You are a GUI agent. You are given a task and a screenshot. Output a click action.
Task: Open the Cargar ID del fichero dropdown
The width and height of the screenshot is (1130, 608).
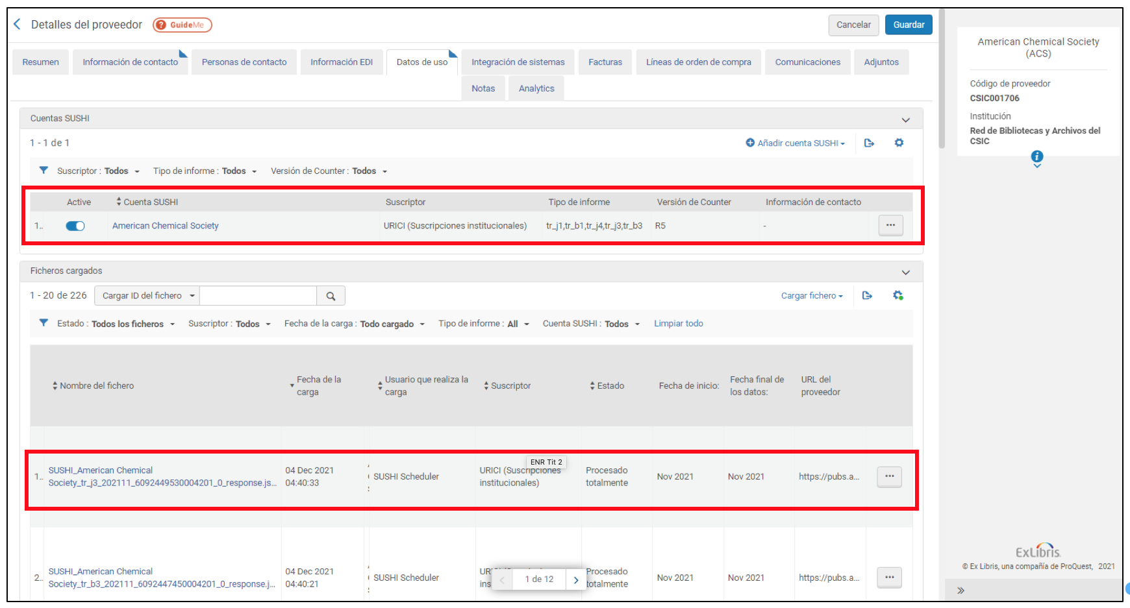(147, 296)
